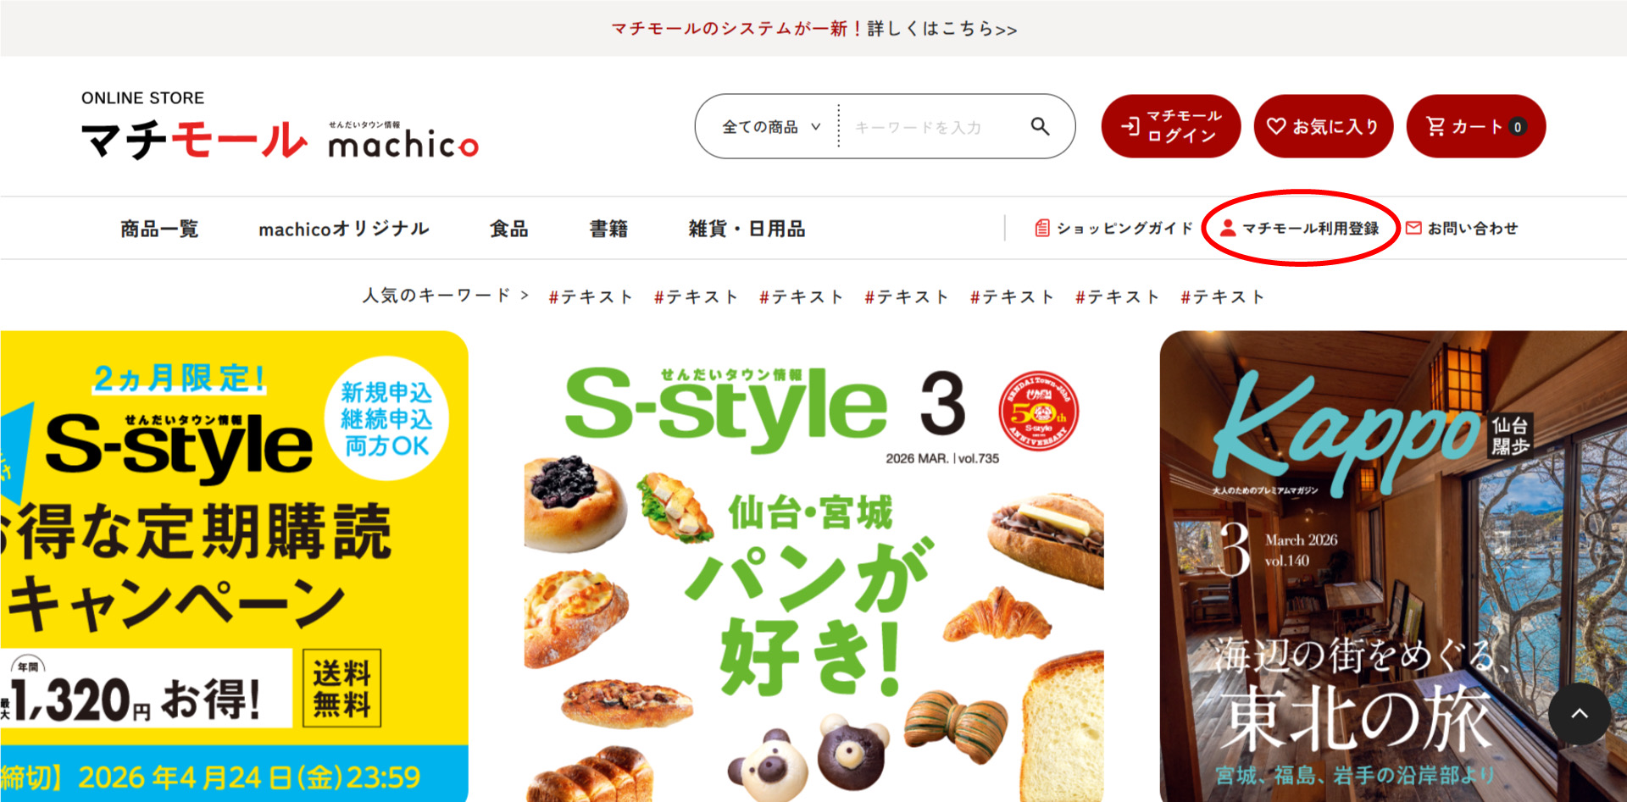
Task: Expand the 全ての商品 category dropdown
Action: pyautogui.click(x=771, y=127)
